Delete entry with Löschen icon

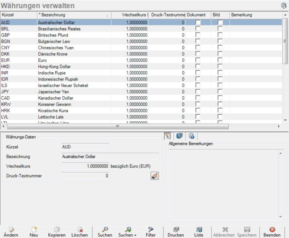coord(80,229)
